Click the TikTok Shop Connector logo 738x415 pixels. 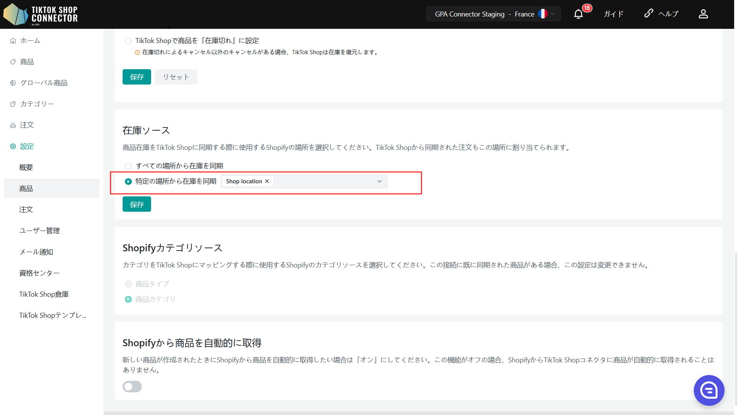[41, 14]
